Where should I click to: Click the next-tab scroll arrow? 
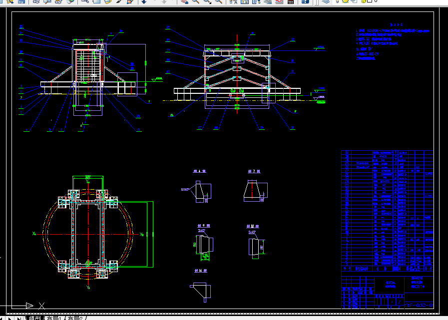(x=10, y=318)
